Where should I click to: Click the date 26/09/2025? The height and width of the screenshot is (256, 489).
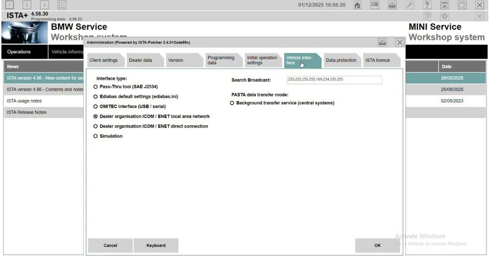coord(452,78)
